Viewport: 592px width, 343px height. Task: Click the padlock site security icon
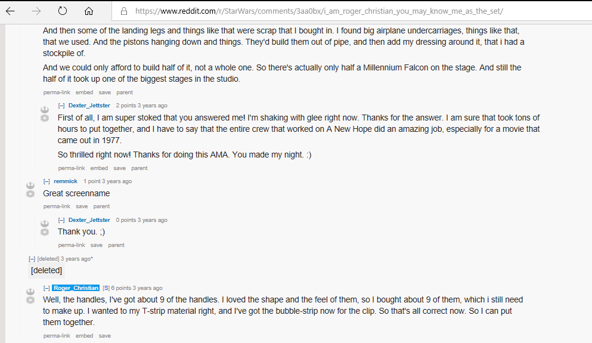(124, 11)
